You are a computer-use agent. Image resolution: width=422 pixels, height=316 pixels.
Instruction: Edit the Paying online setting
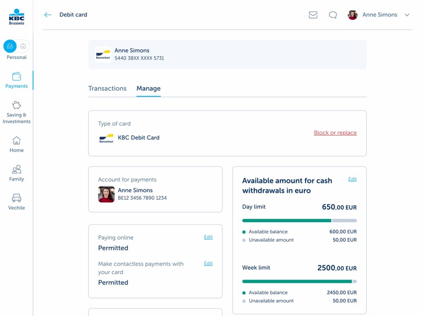point(208,237)
